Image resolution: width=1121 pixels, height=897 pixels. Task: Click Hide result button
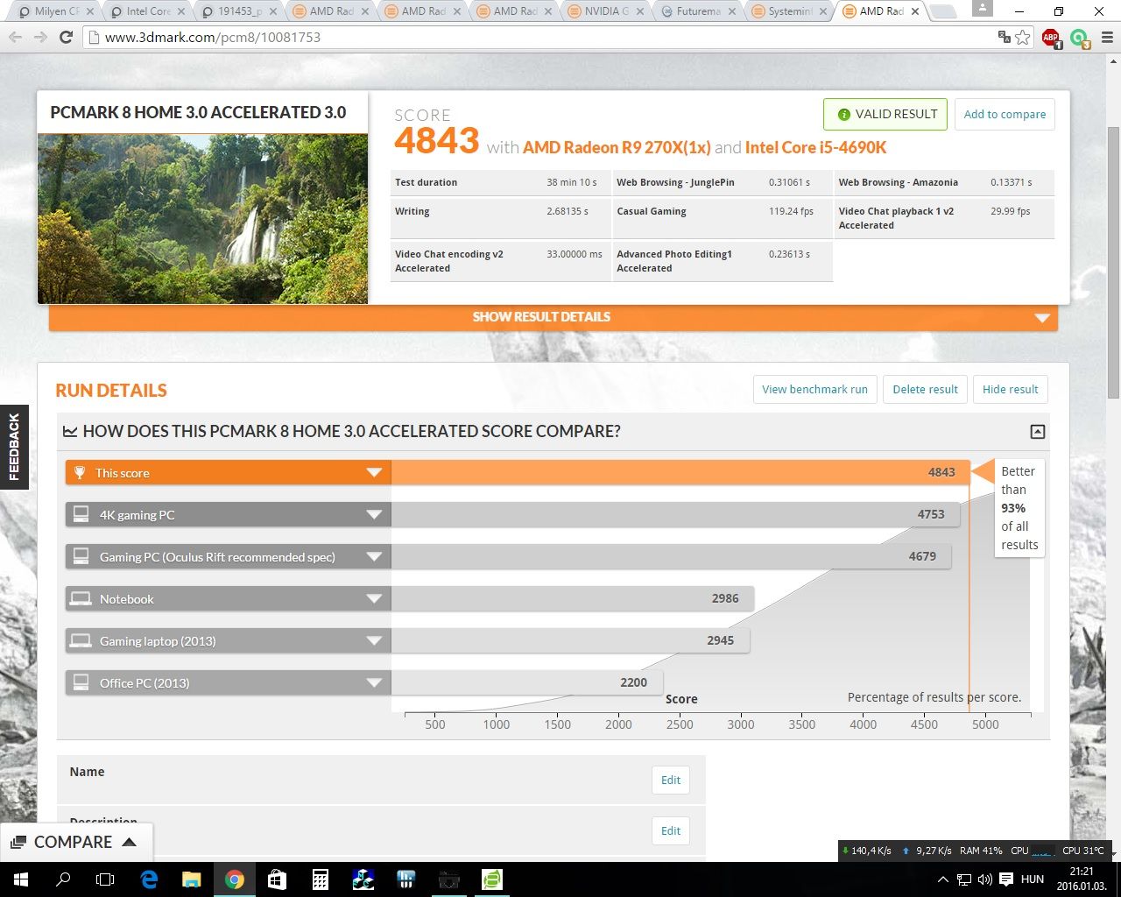pyautogui.click(x=1011, y=390)
